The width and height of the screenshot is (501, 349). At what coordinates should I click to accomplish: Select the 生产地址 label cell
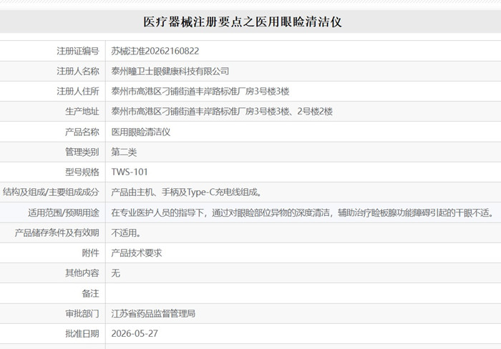[82, 112]
